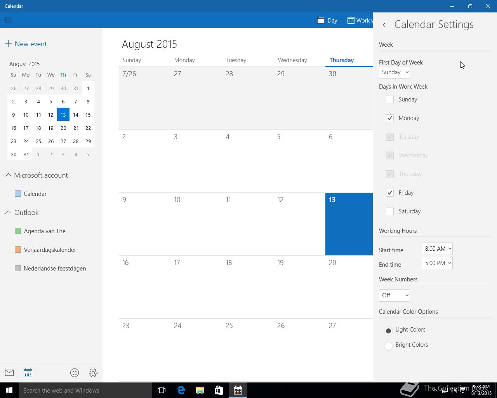The width and height of the screenshot is (497, 398).
Task: Click the Thursday column header
Action: tap(341, 60)
